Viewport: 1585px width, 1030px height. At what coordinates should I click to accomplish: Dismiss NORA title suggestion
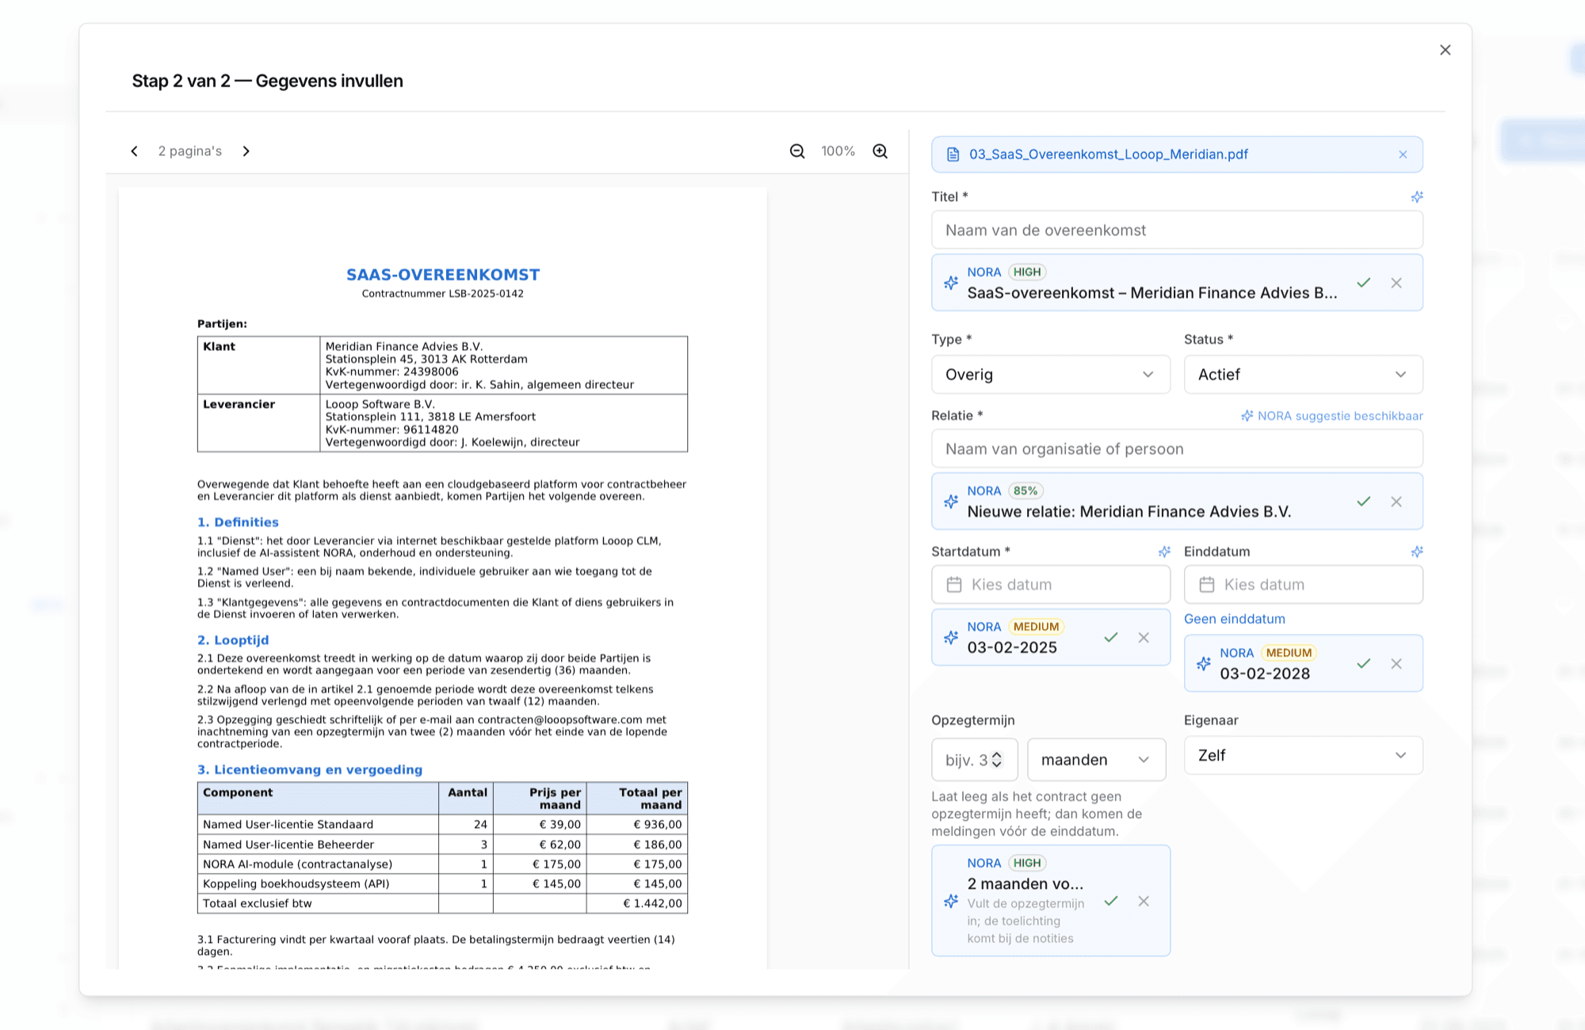(1396, 283)
